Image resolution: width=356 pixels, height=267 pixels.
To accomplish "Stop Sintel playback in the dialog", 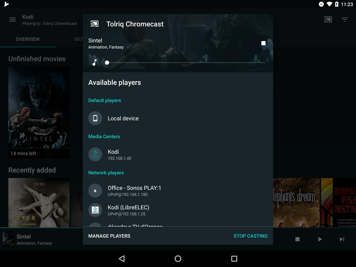I will (x=264, y=43).
